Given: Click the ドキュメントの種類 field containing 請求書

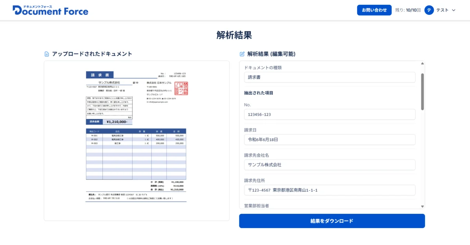Looking at the screenshot, I should pos(329,77).
